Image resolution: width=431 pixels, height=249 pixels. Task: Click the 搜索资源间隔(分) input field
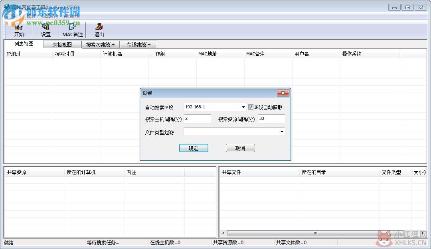pos(271,119)
